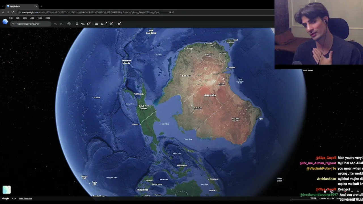Image resolution: width=363 pixels, height=204 pixels.
Task: Click the Kolonia label on map
Action: tap(97, 98)
